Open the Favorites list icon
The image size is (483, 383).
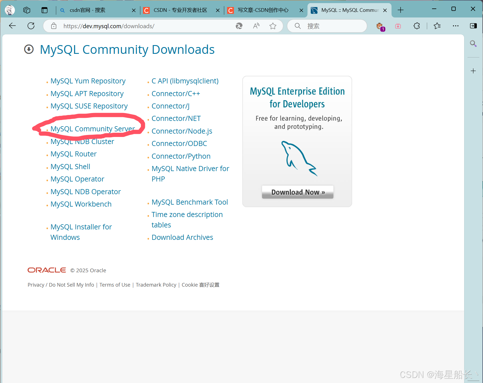[437, 26]
